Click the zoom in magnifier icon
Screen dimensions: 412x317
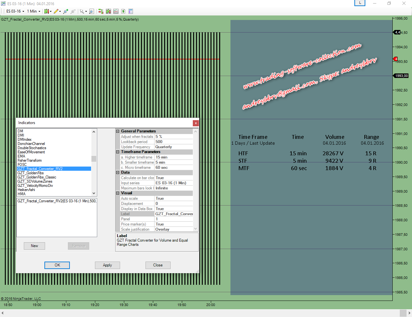65,11
